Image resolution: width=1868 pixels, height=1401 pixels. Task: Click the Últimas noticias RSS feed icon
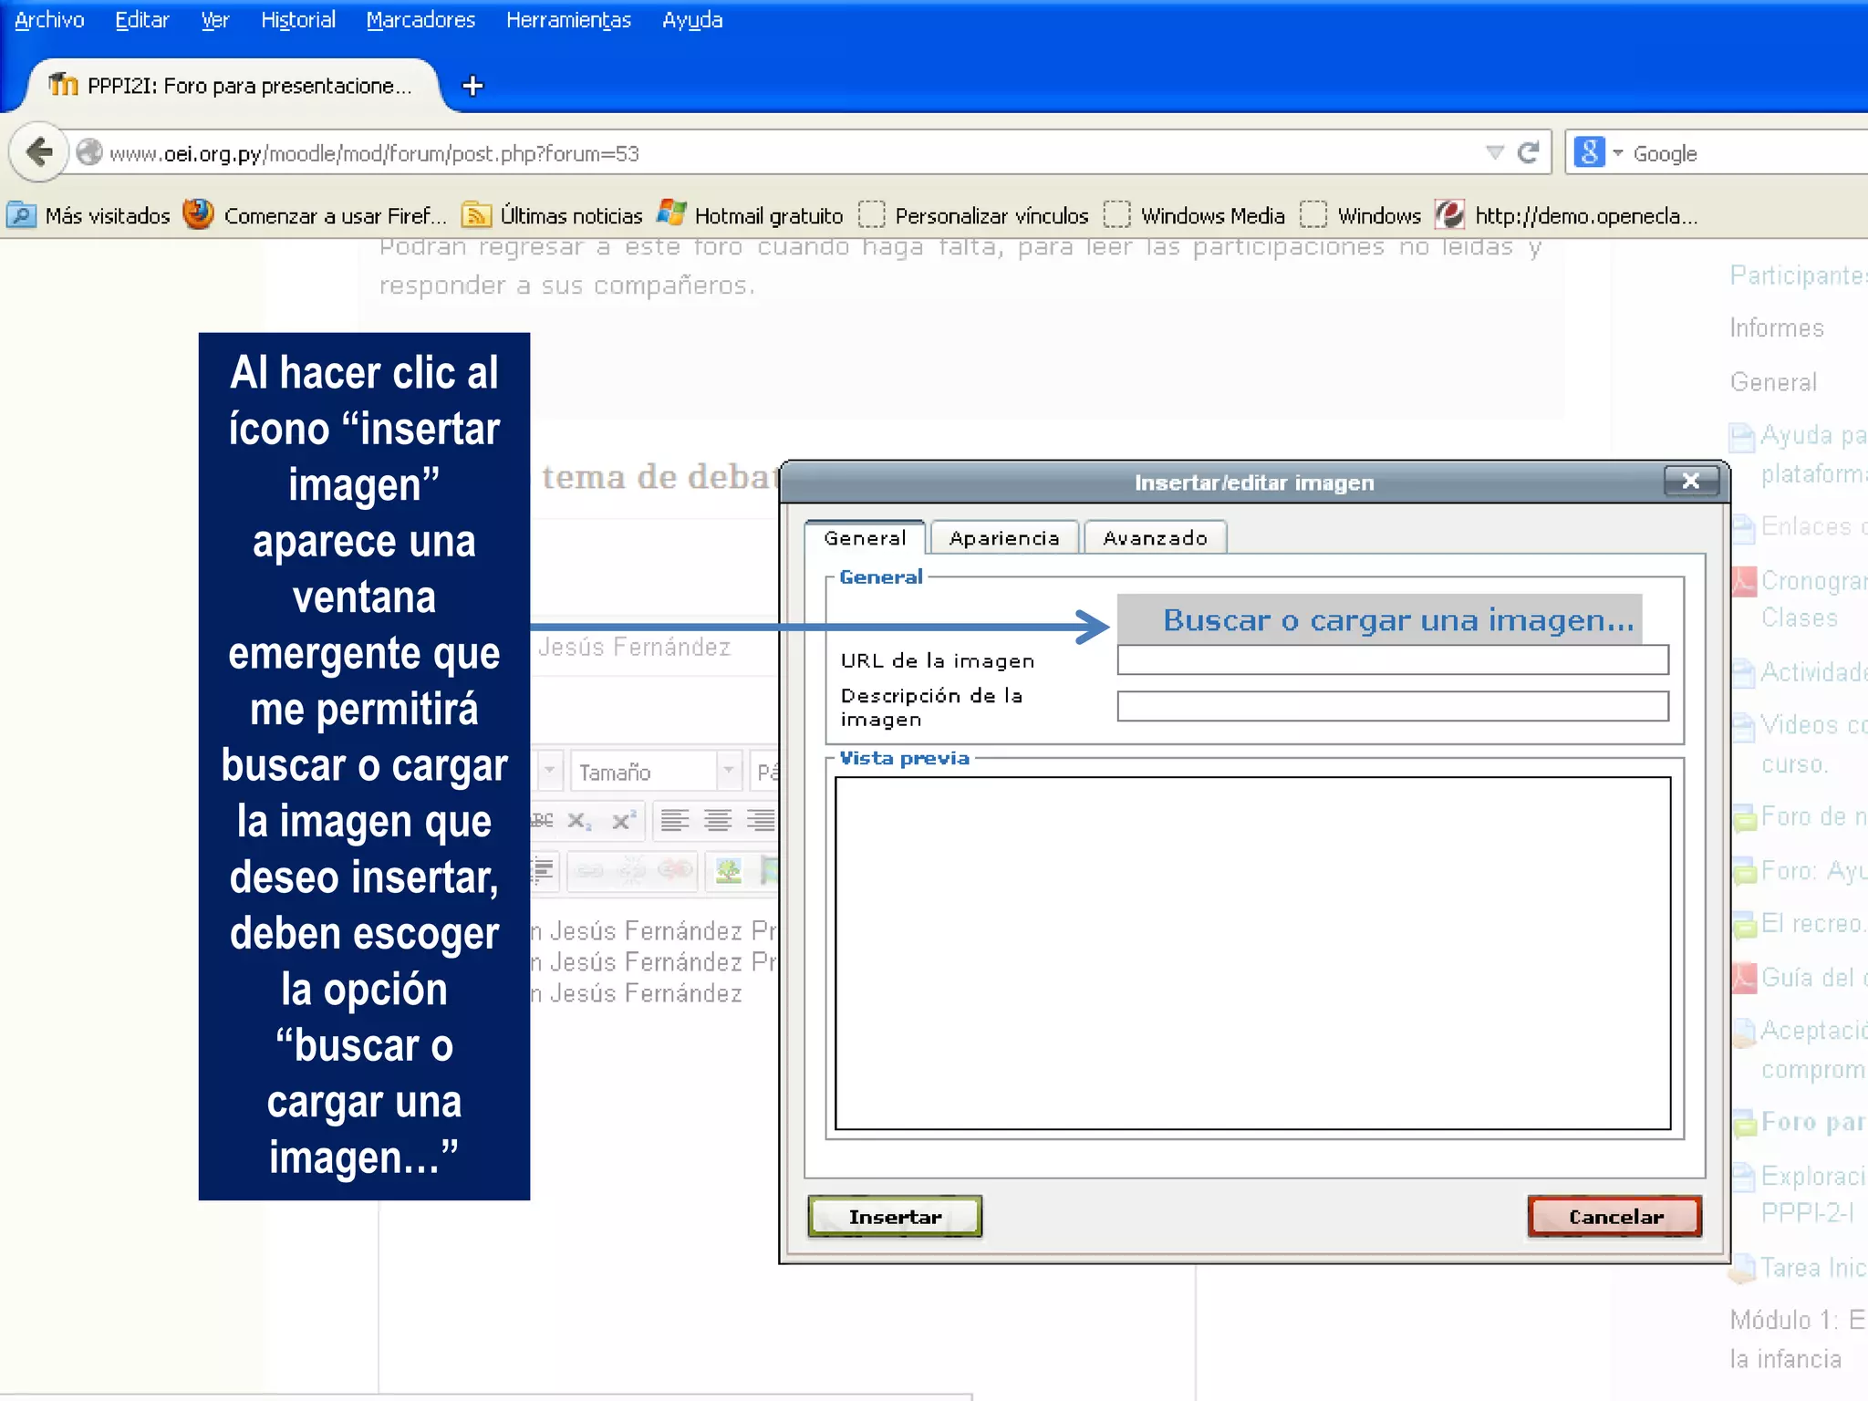pos(475,215)
